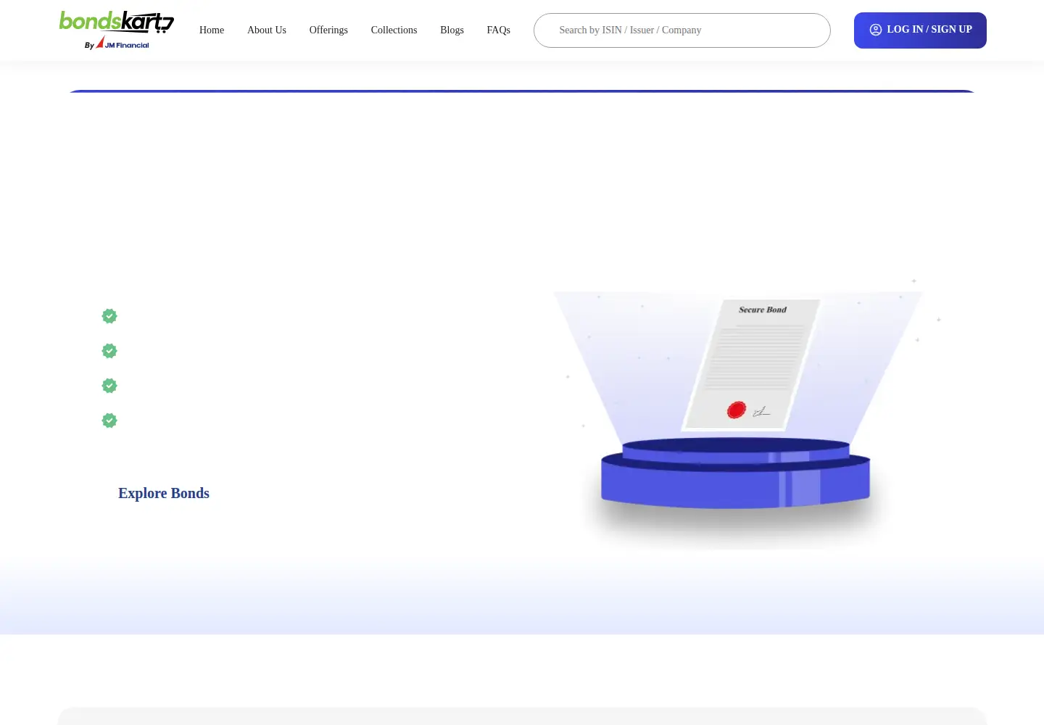Visit the Blogs page

click(452, 30)
